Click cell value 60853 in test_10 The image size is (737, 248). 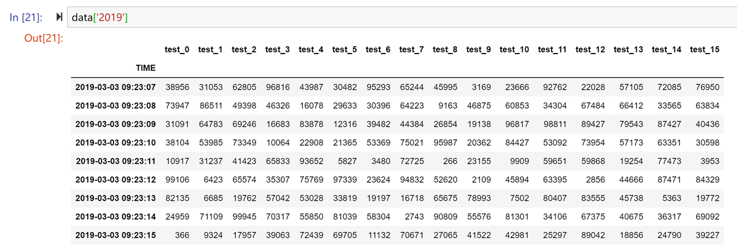click(x=517, y=105)
